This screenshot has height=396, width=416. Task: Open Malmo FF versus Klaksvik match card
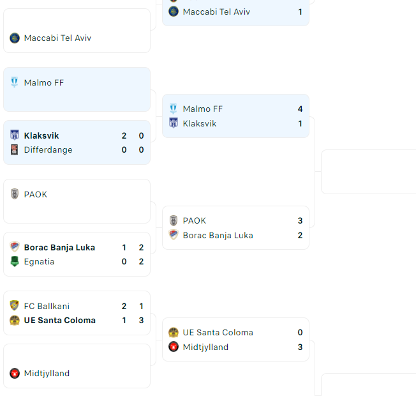235,116
